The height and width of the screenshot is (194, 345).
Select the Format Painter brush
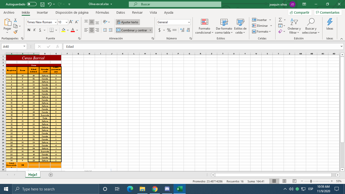15,32
